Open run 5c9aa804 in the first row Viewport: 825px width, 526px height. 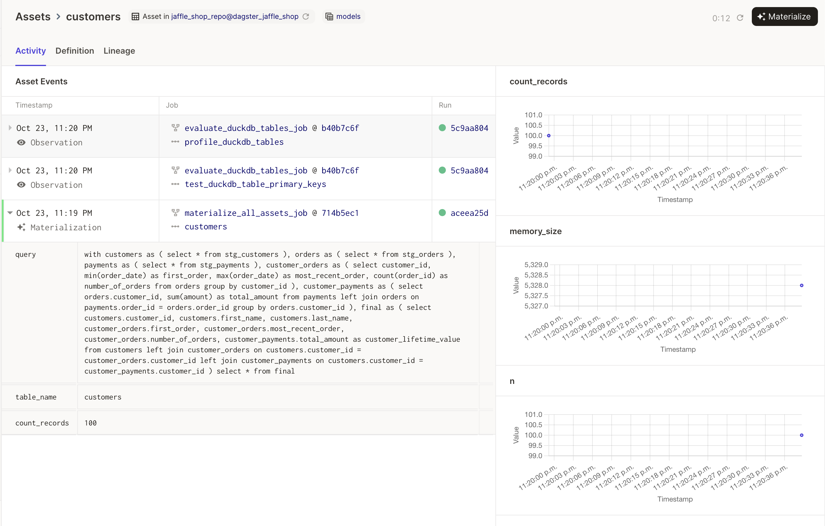[469, 128]
